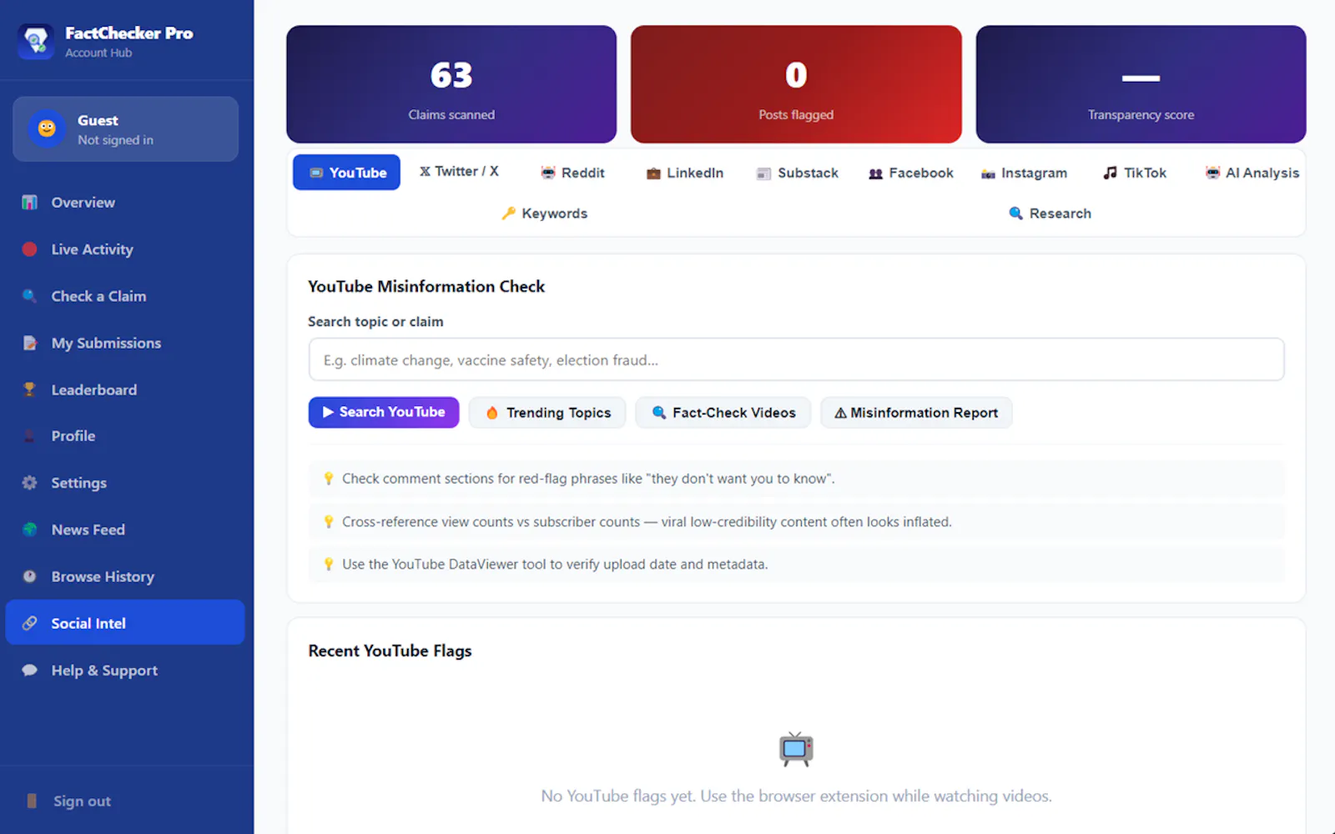This screenshot has width=1335, height=834.
Task: Click the Trending Topics button
Action: [x=547, y=413]
